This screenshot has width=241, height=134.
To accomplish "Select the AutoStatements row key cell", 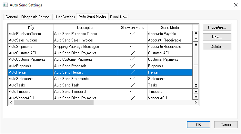I will (31, 79).
